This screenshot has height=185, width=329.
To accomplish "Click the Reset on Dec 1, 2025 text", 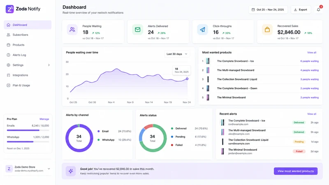I will click(18, 148).
